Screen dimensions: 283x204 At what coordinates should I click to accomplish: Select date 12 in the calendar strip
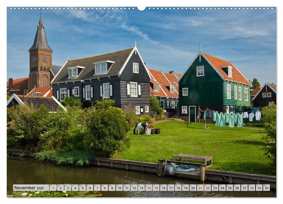tap(134, 188)
